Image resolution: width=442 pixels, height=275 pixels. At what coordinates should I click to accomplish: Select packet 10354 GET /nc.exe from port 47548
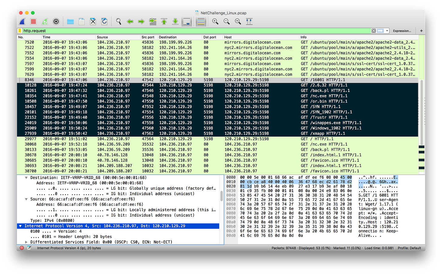click(x=218, y=96)
